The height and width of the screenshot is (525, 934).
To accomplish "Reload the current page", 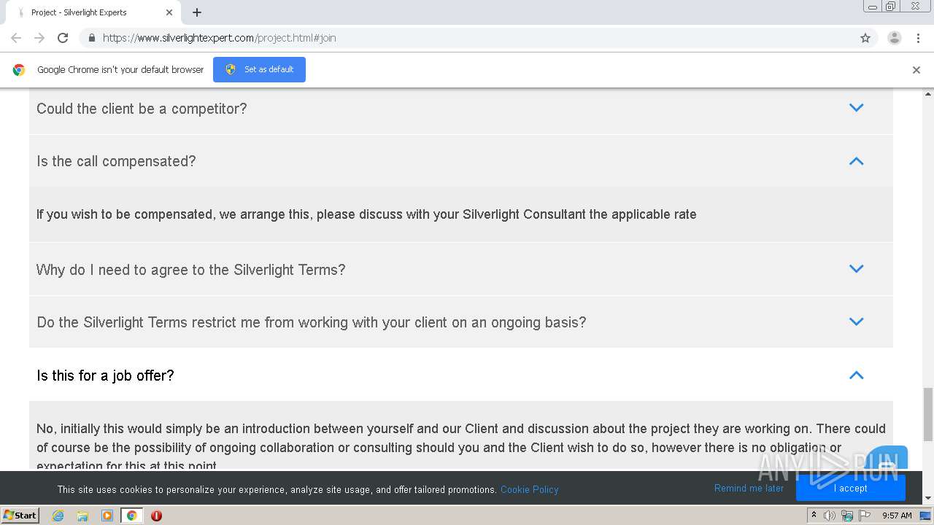I will point(63,38).
